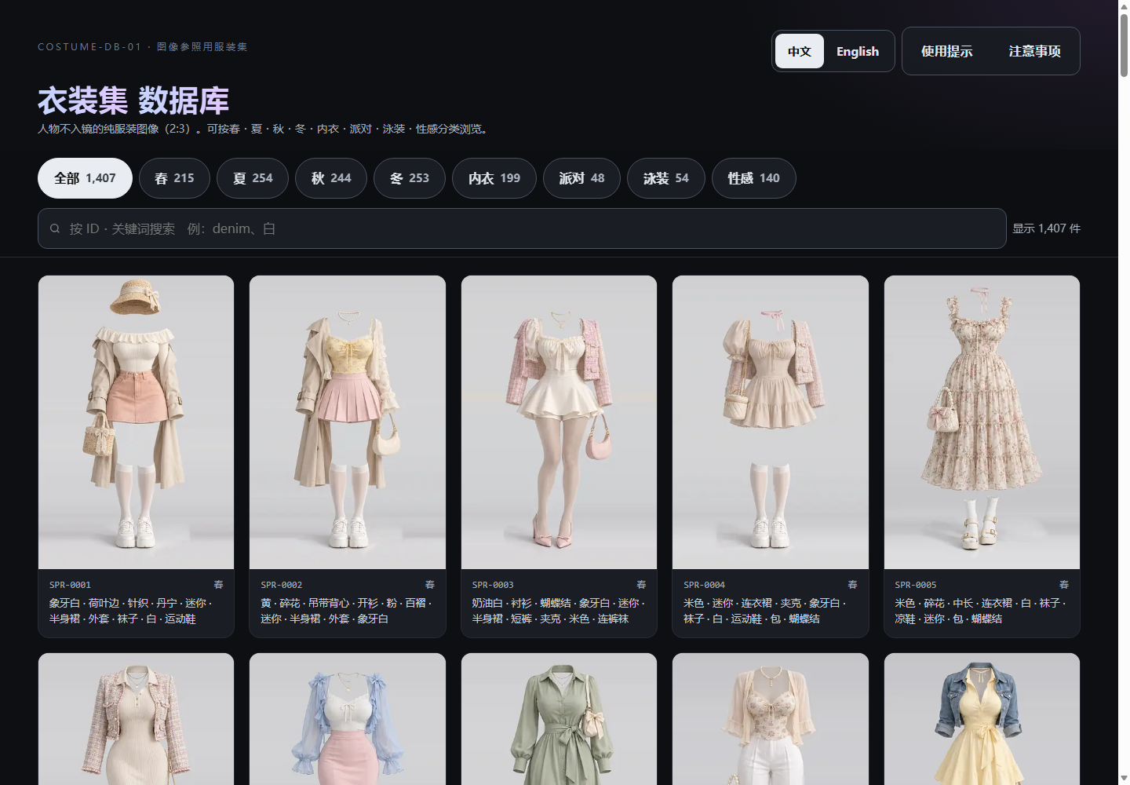Open the tweed jacket knit dress thumbnail
The image size is (1130, 785).
click(x=136, y=719)
